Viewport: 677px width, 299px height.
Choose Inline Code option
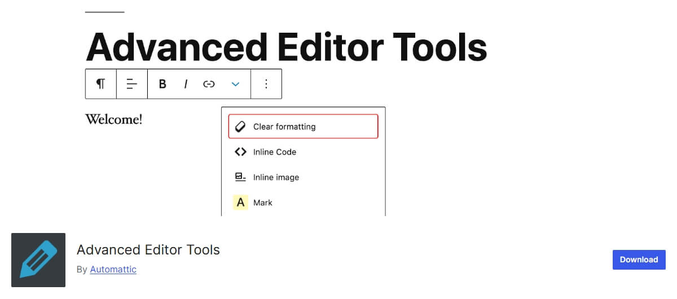point(303,152)
